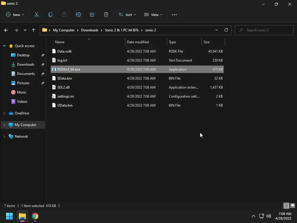Click the Share icon in toolbar
The height and width of the screenshot is (223, 297).
pos(92,15)
